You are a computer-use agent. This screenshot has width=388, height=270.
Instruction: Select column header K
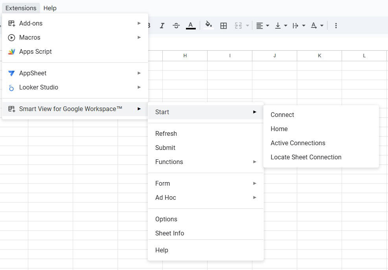(x=319, y=56)
